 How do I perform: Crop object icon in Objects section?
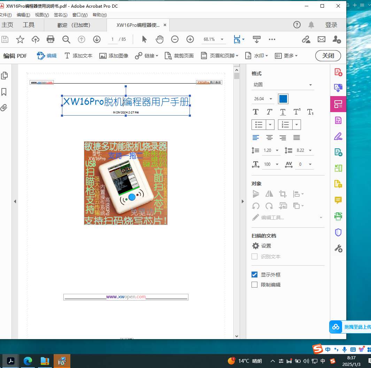[283, 194]
